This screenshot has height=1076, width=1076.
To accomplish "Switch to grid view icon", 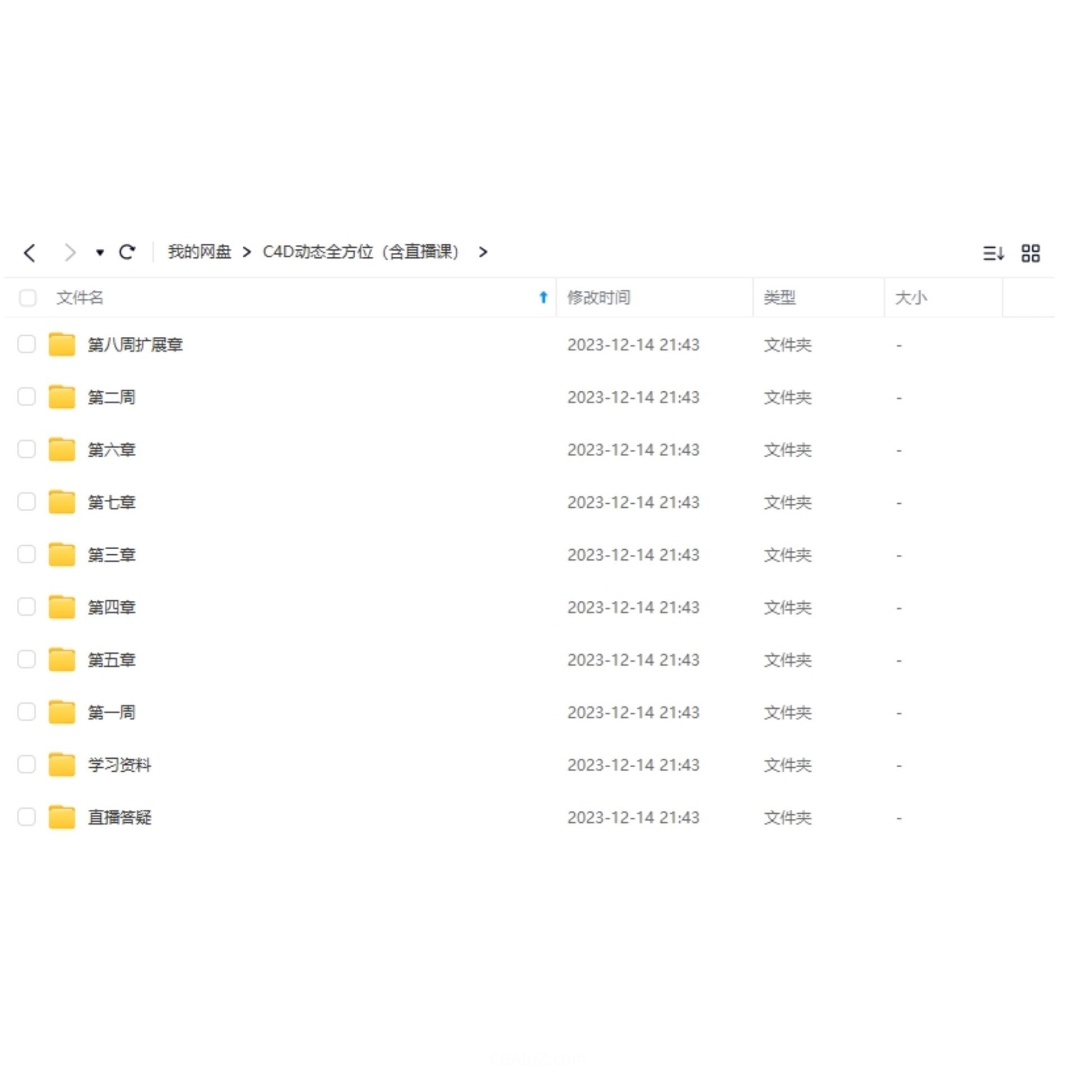I will click(x=1030, y=253).
